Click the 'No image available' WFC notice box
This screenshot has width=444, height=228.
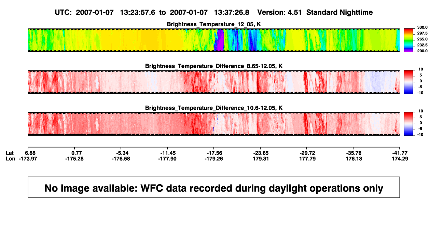tap(213, 187)
